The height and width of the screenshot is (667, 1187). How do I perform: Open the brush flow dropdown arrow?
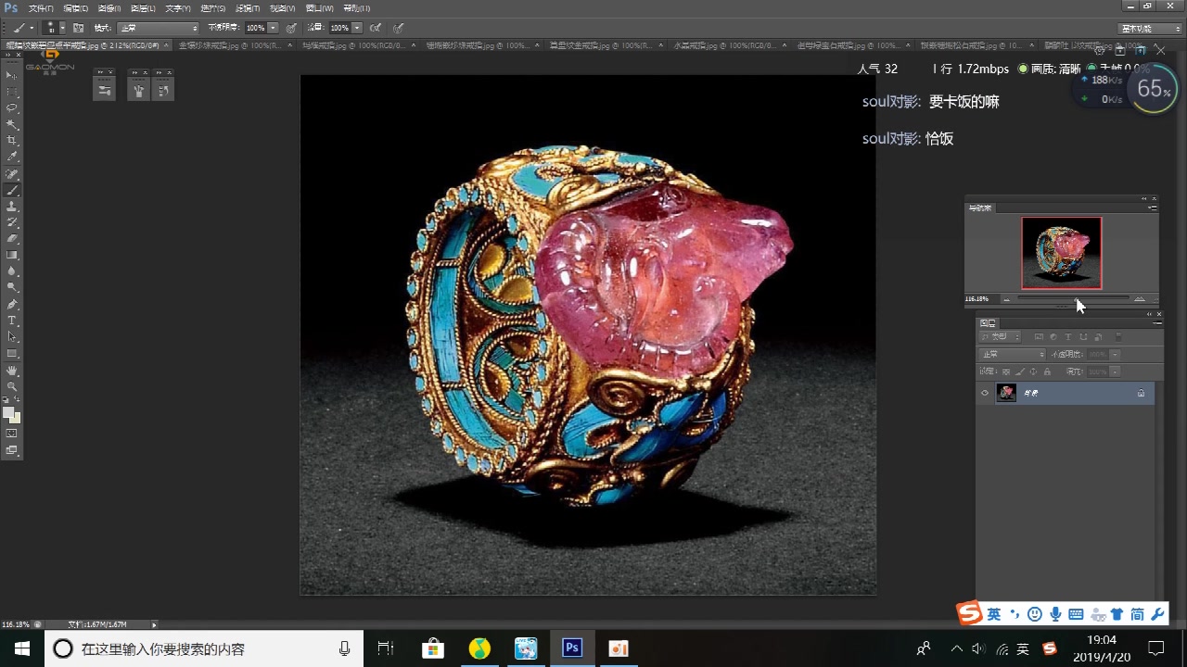click(x=357, y=29)
